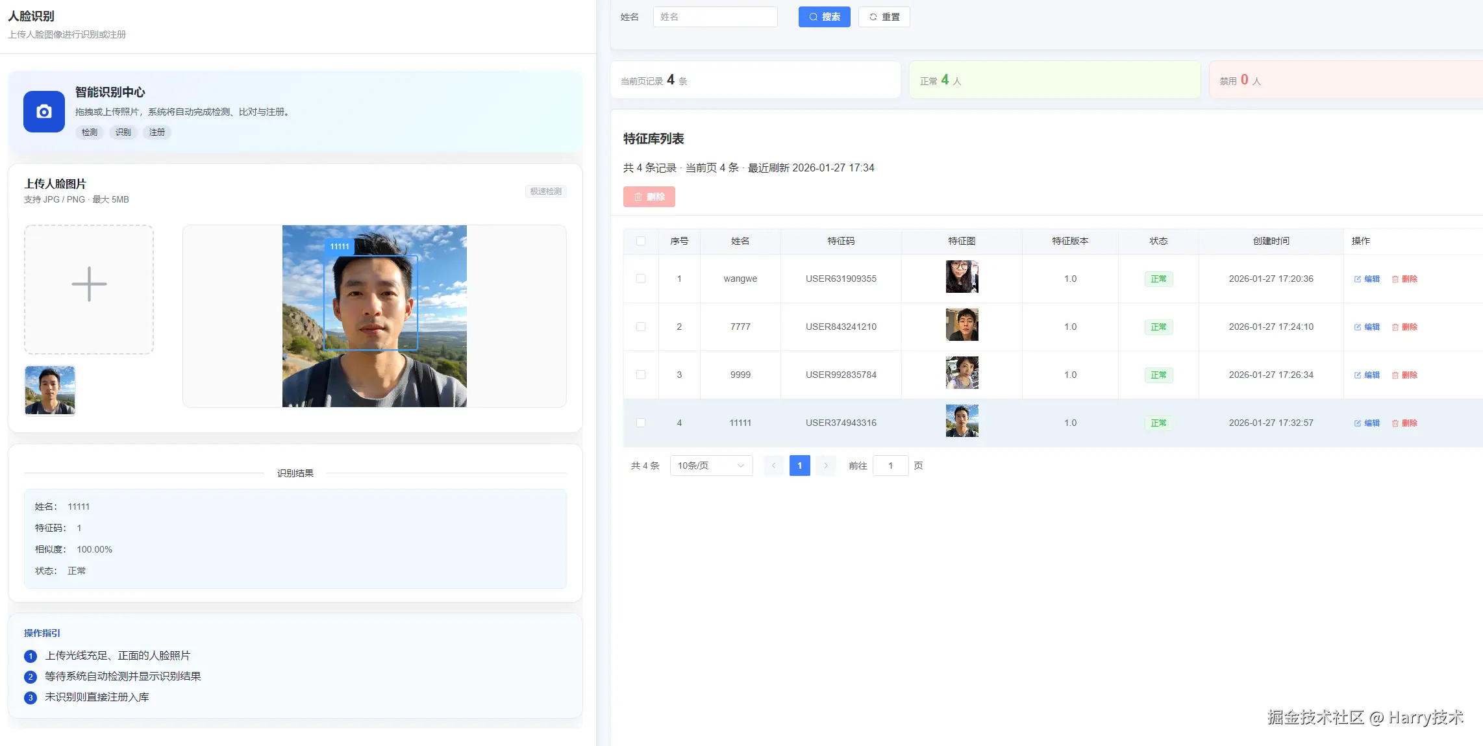Click the 检测 tag

90,132
